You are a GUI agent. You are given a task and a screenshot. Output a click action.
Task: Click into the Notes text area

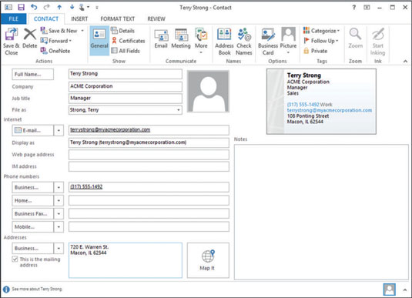321,212
